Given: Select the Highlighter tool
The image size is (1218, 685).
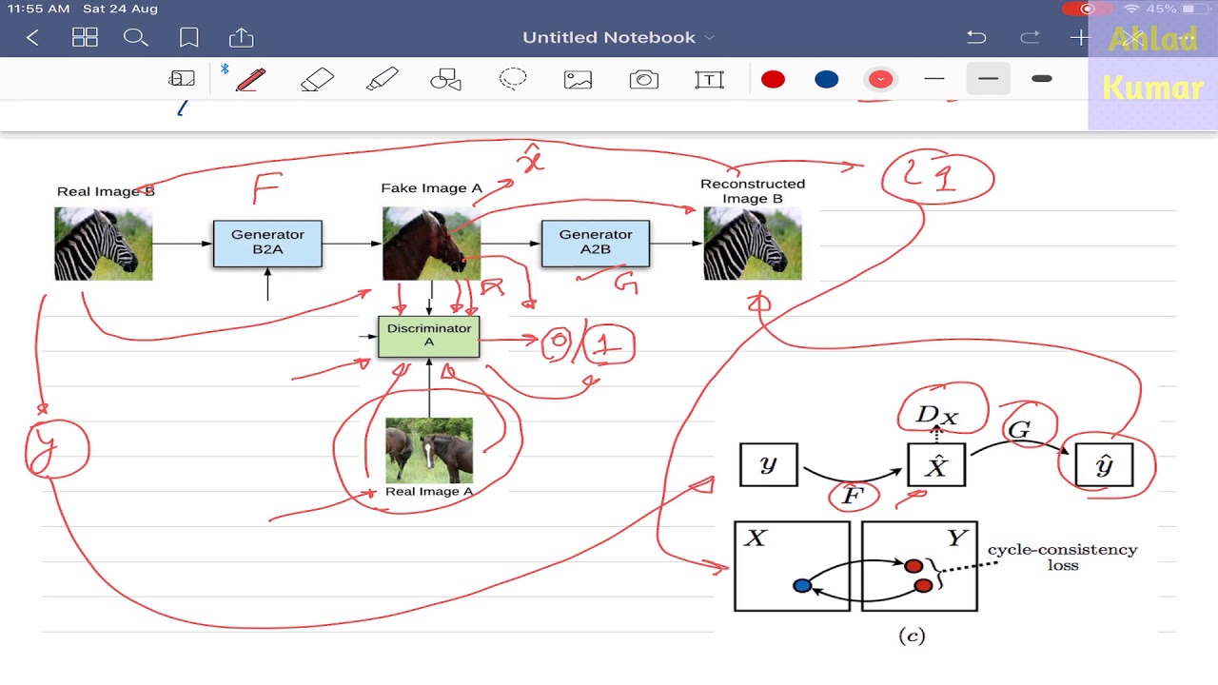Looking at the screenshot, I should click(x=383, y=79).
